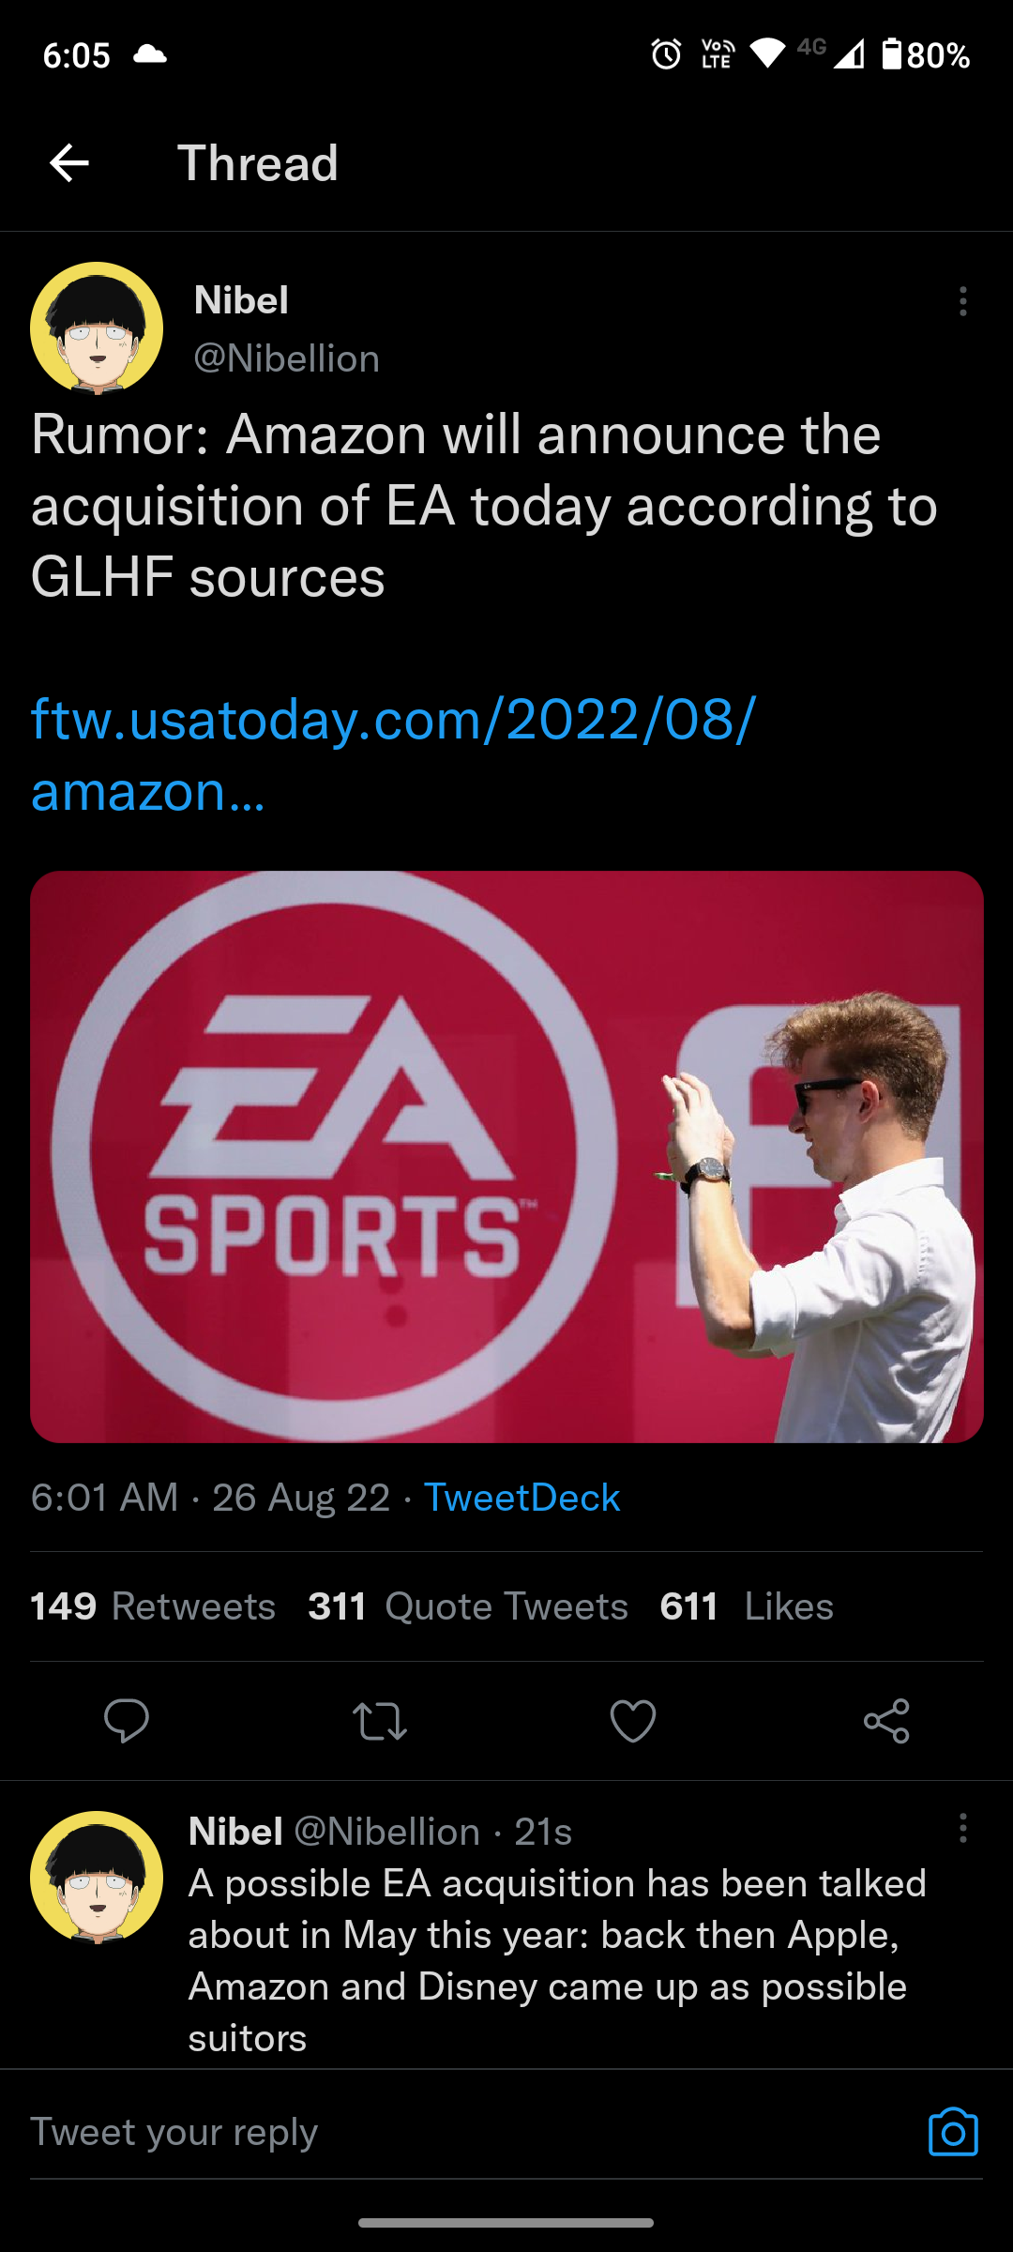Tap the share icon under tweet
Viewport: 1013px width, 2252px height.
click(x=886, y=1720)
